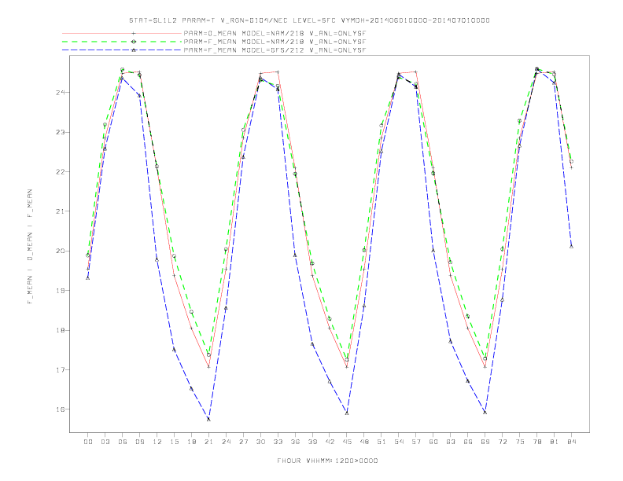This screenshot has height=481, width=623.
Task: Click x-axis forecast hour label 09
Action: tap(139, 442)
